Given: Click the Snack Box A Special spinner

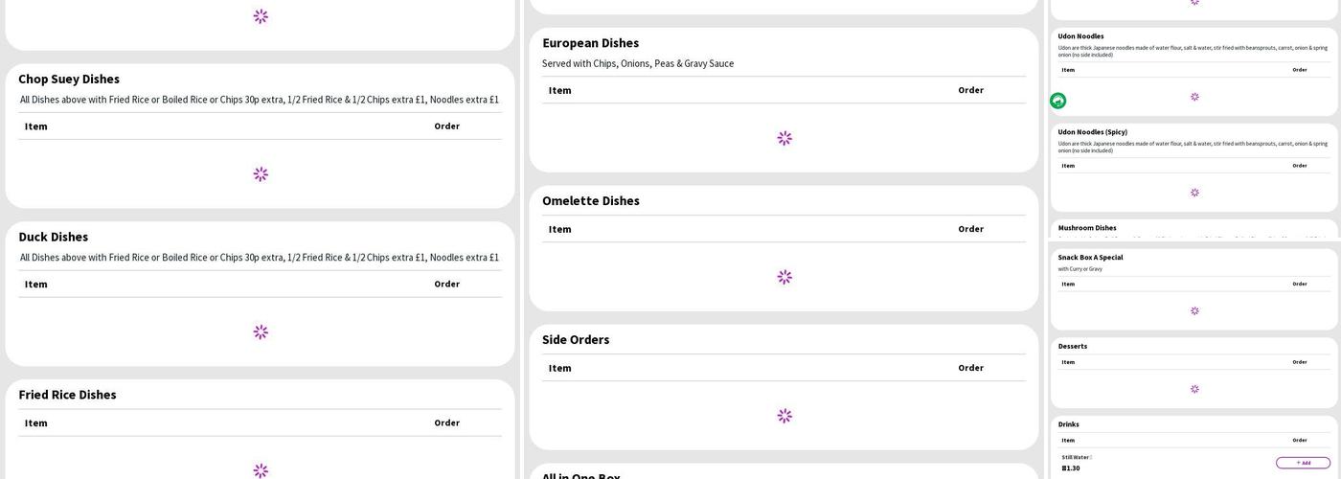Looking at the screenshot, I should (x=1194, y=311).
